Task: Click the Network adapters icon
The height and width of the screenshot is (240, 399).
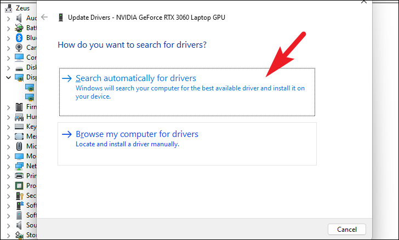Action: 19,166
